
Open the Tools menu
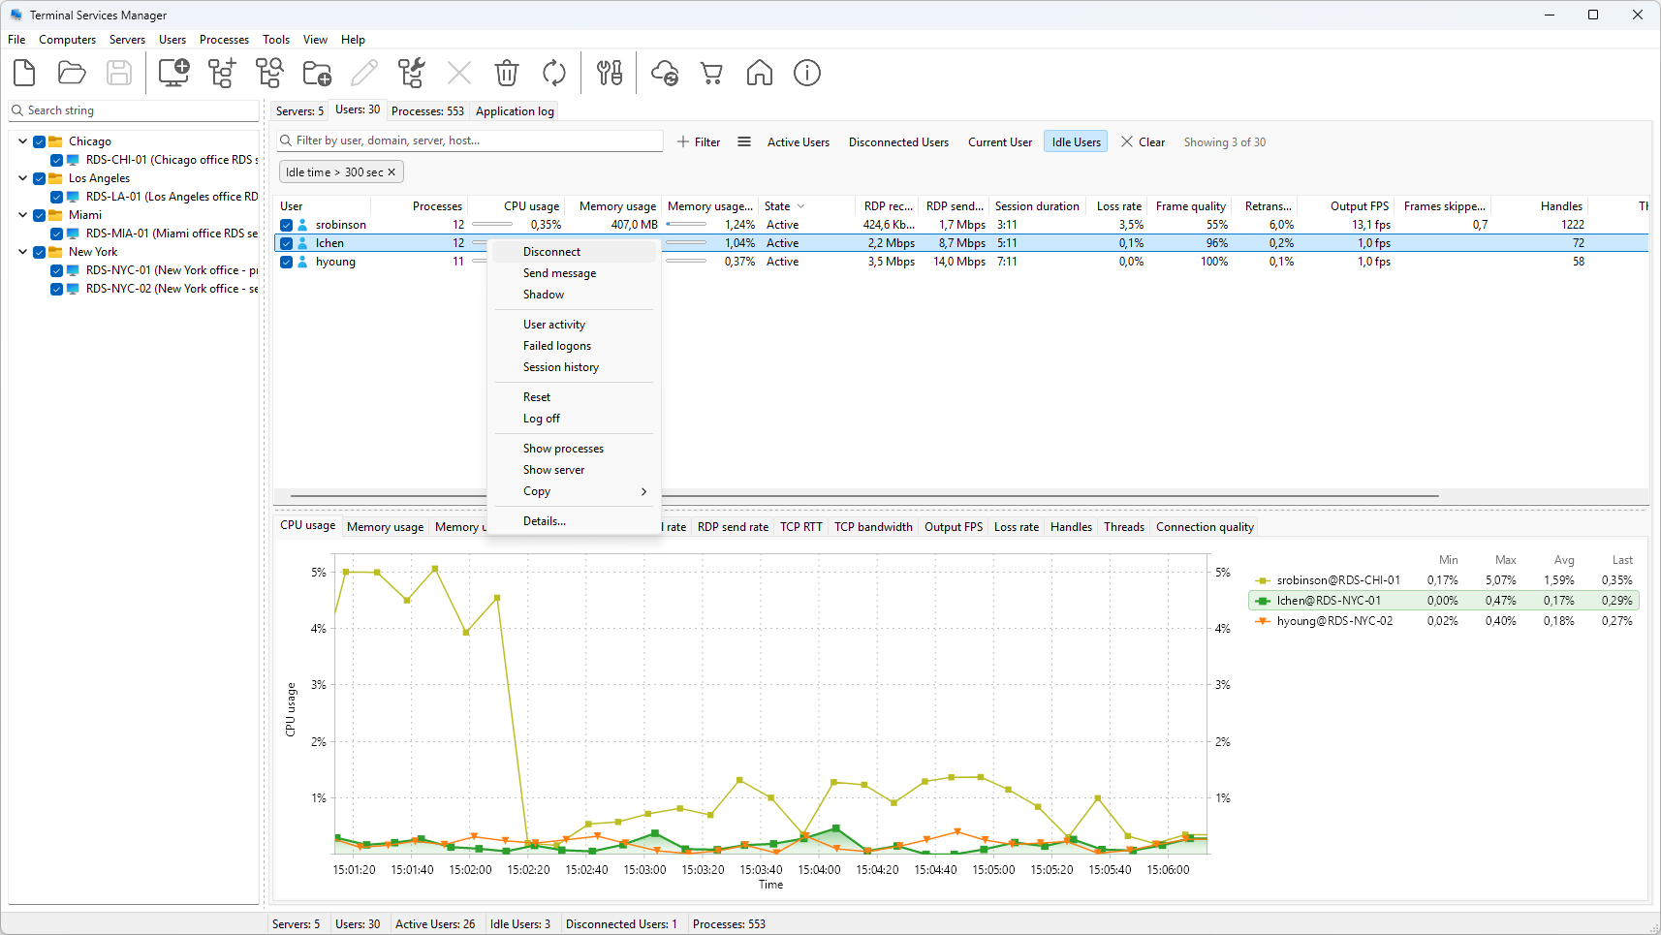pos(276,40)
